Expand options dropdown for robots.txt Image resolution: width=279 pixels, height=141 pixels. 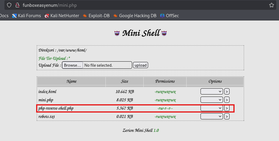[211, 116]
